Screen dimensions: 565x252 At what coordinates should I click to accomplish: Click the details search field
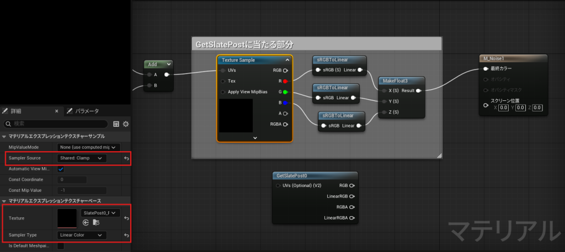[x=56, y=124]
